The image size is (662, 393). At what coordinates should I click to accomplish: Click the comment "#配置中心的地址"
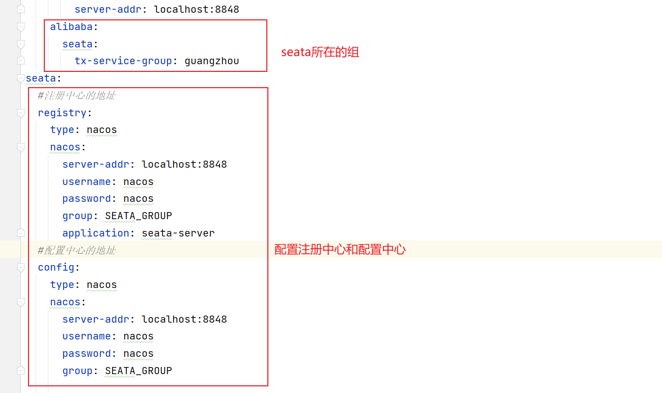click(x=76, y=250)
